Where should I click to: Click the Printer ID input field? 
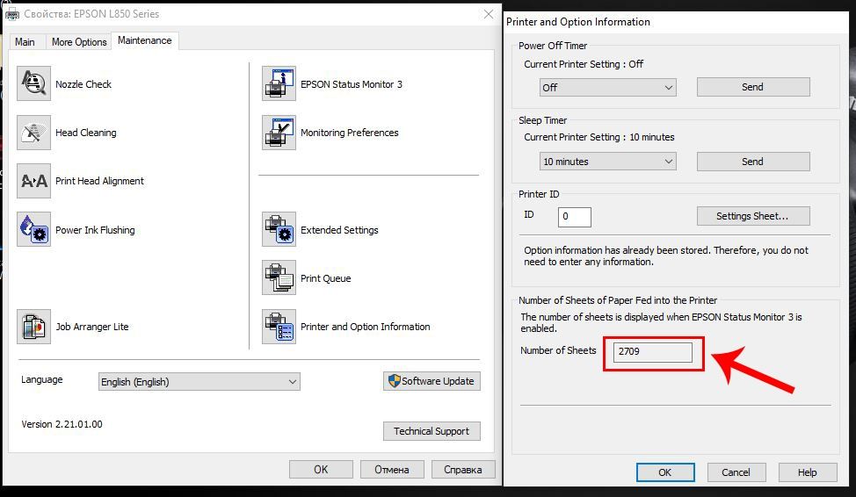pyautogui.click(x=574, y=217)
